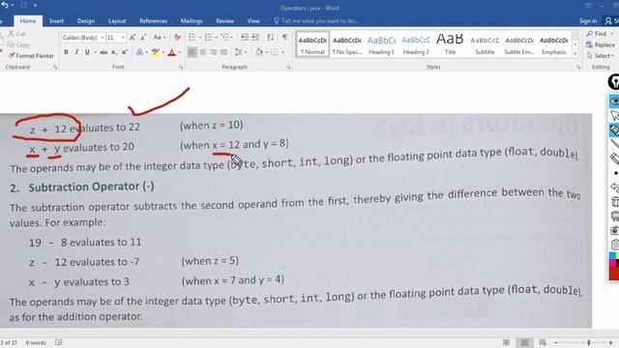The width and height of the screenshot is (619, 348).
Task: Click Find in Editing group
Action: click(600, 34)
